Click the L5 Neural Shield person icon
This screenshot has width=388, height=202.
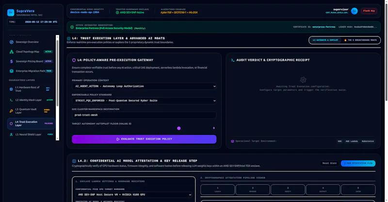point(11,135)
